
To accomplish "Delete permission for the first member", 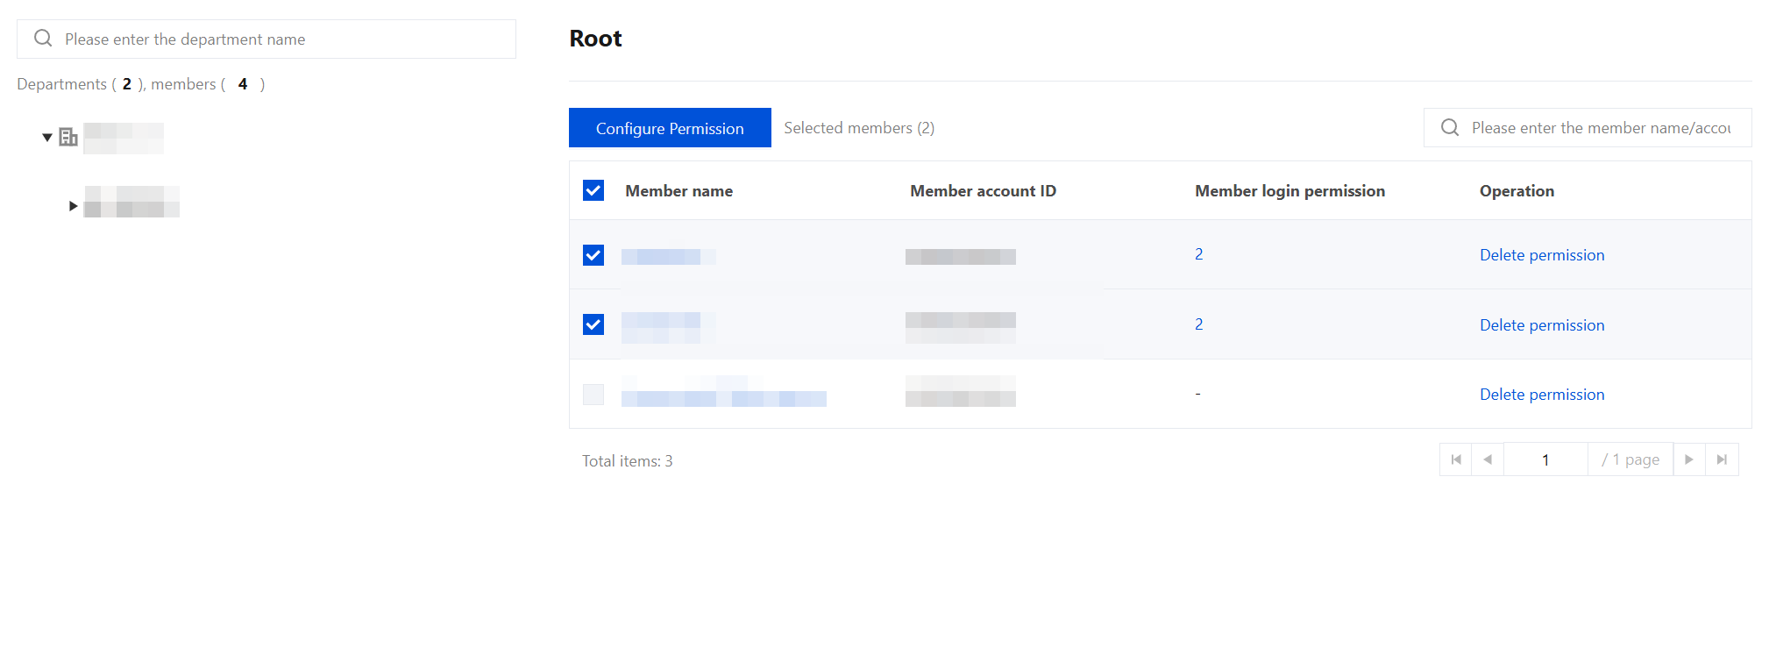I will [x=1542, y=255].
